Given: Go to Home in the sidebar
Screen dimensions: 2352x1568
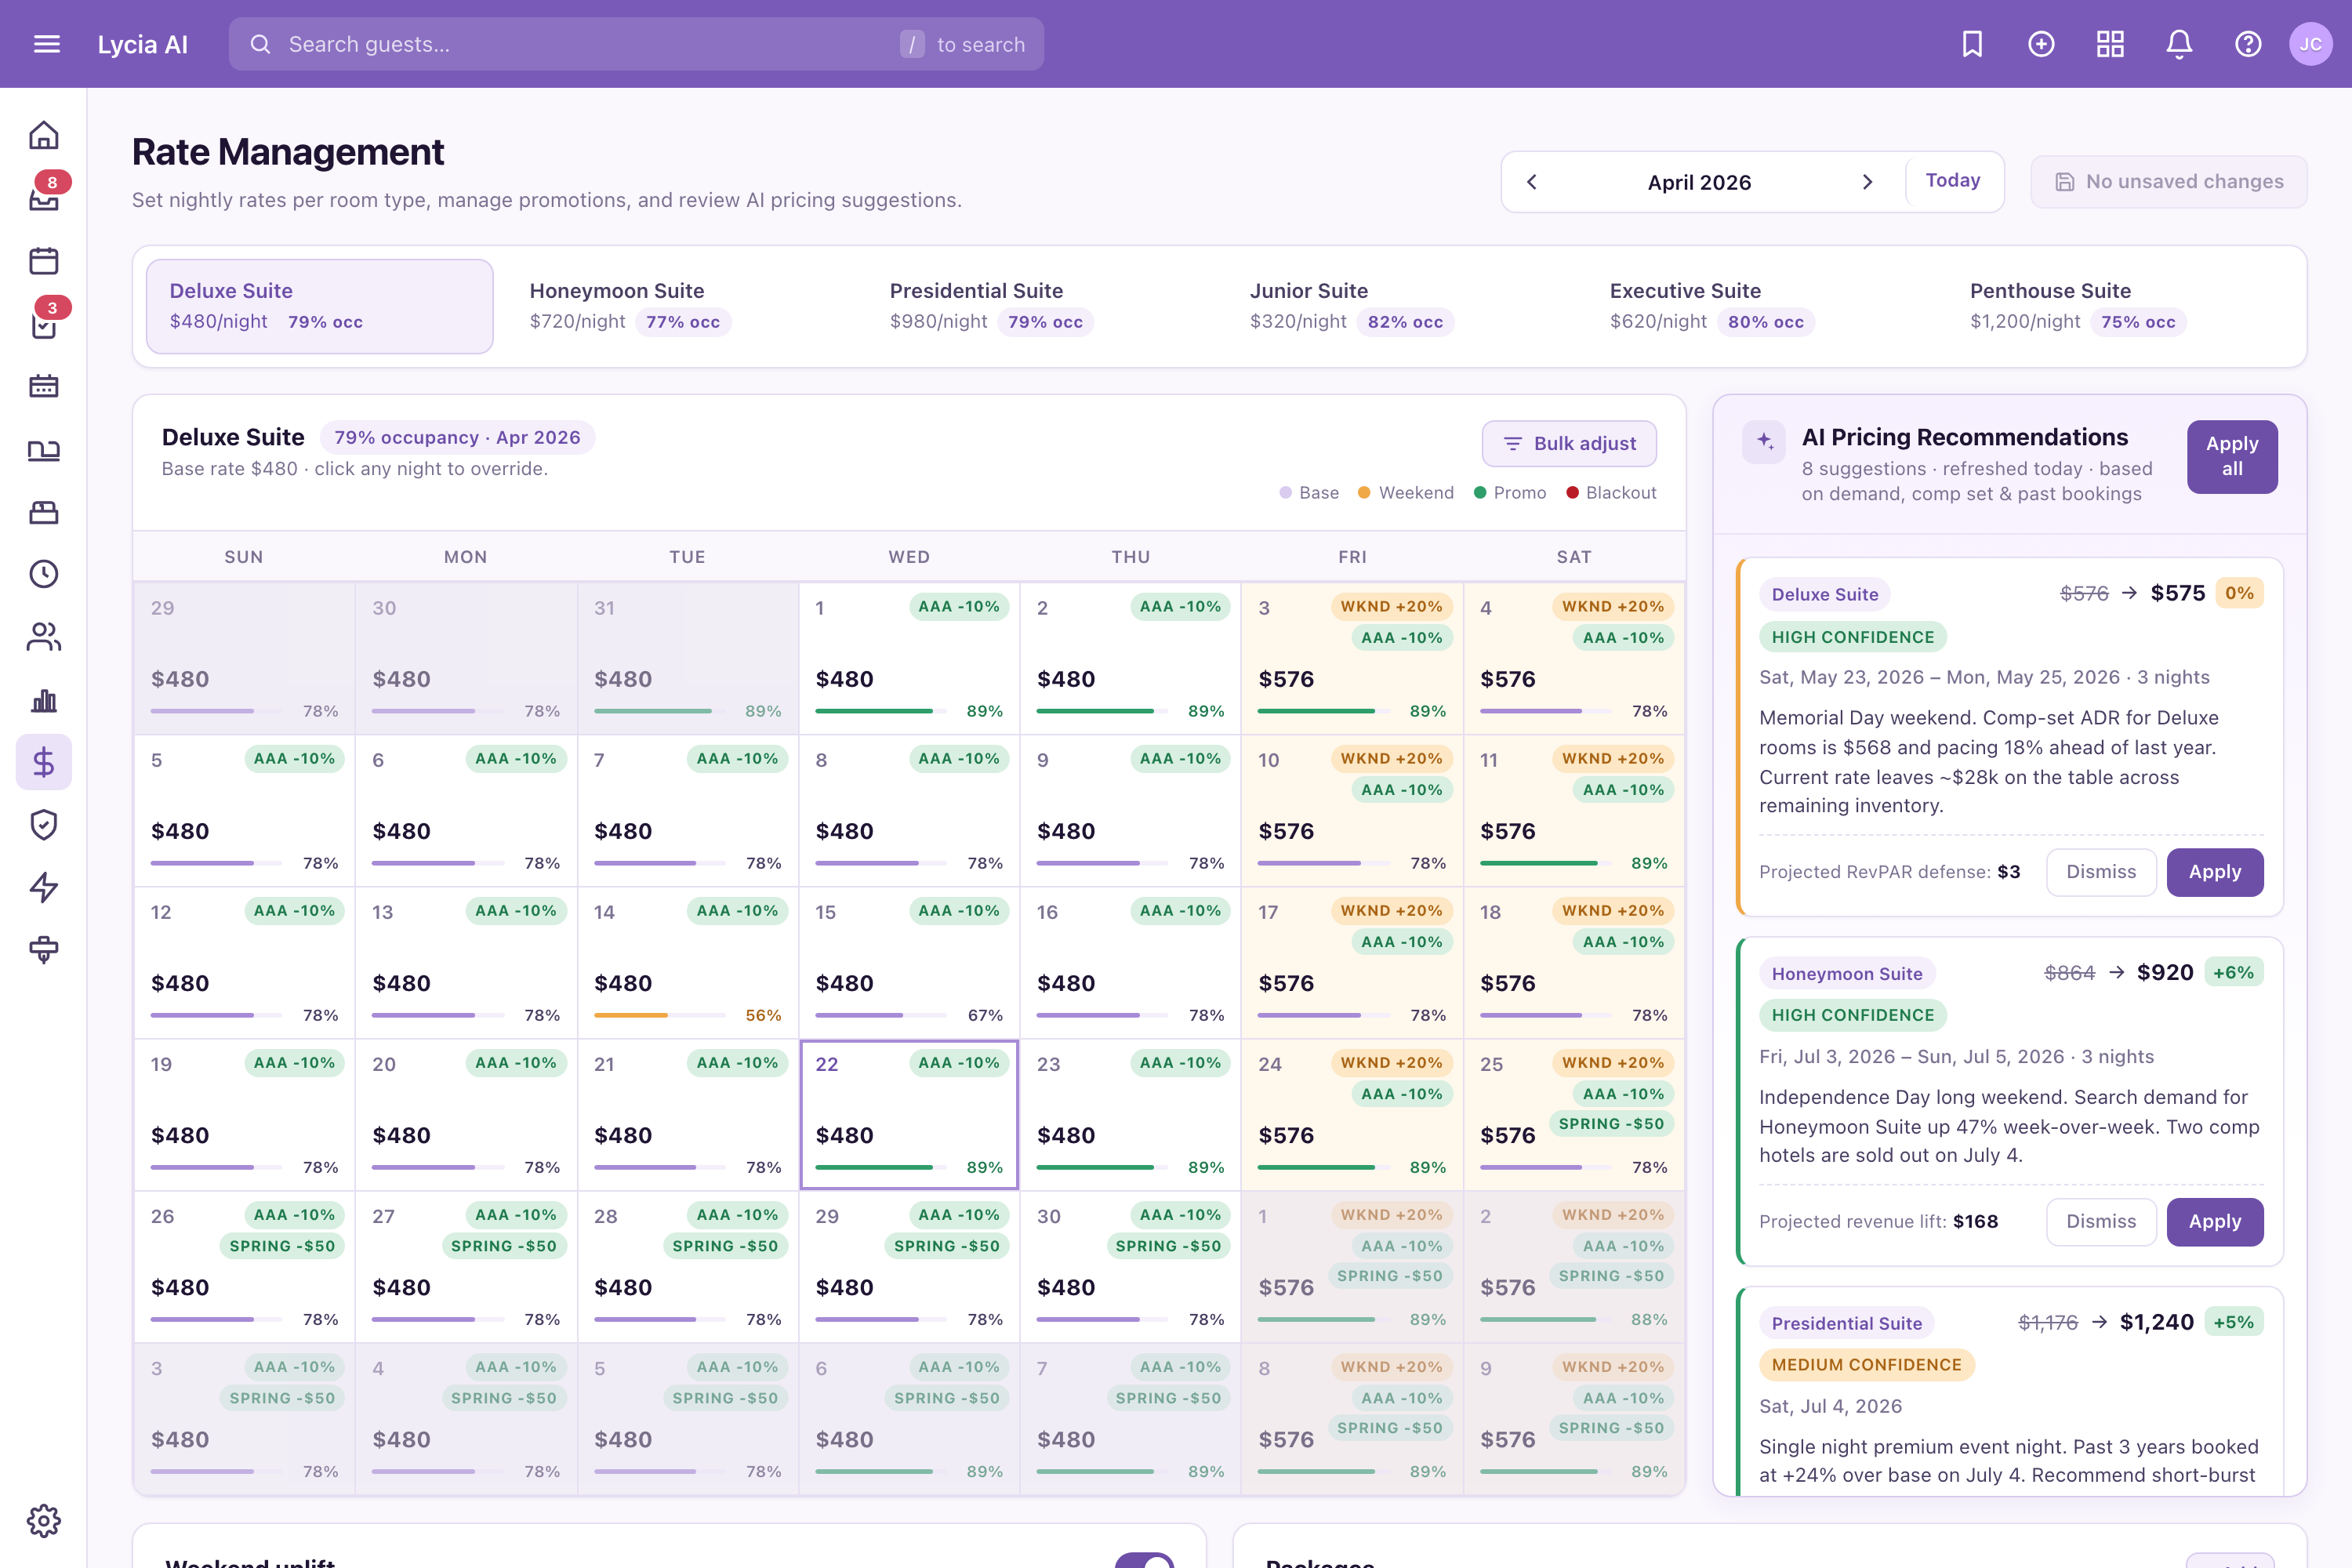Looking at the screenshot, I should coord(43,135).
